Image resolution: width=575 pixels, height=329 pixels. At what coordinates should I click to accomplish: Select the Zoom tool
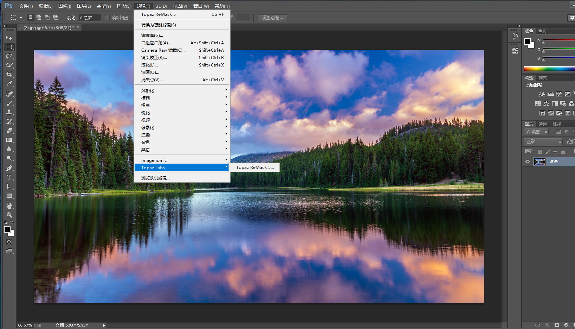pos(9,215)
